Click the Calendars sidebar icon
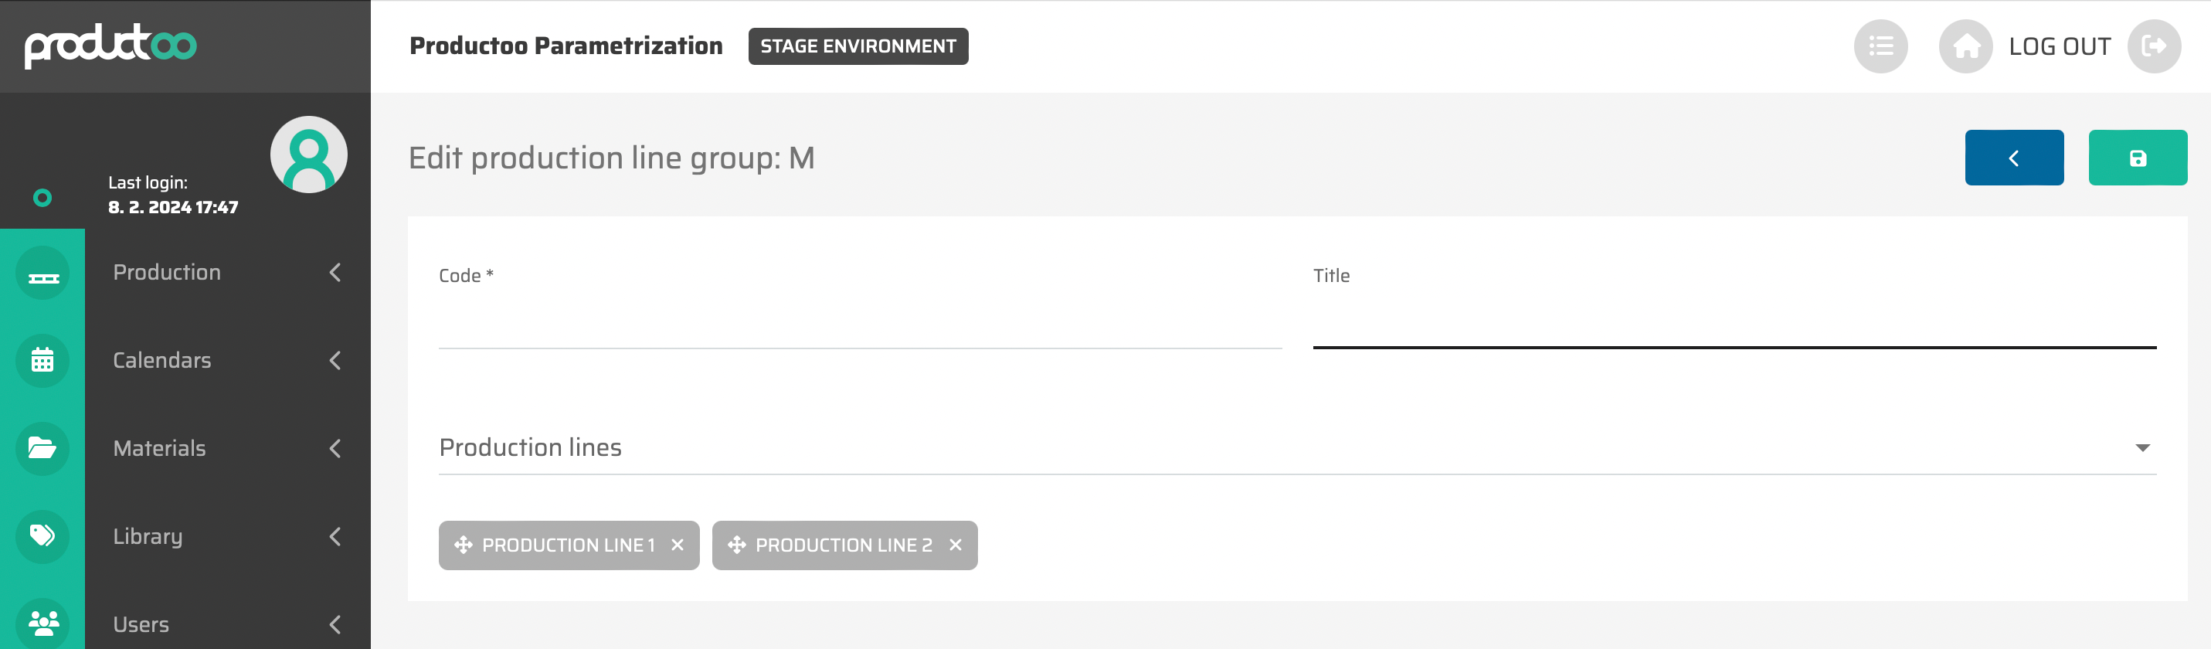This screenshot has height=649, width=2211. point(42,361)
